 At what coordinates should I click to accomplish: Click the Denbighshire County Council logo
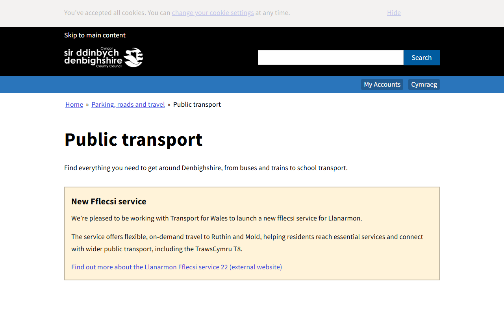coord(104,58)
